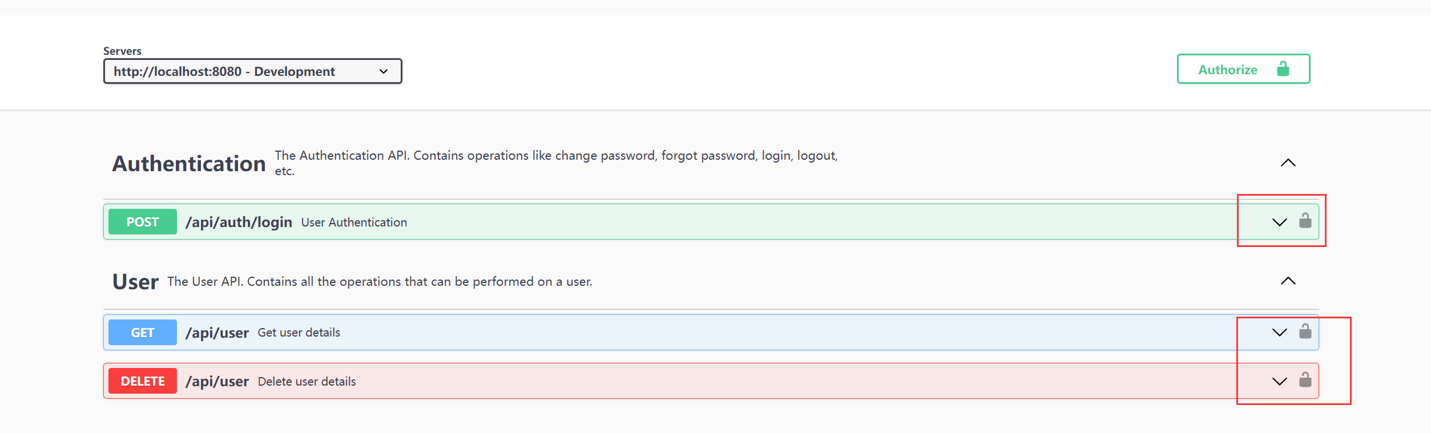Click the User section heading
1431x433 pixels.
click(x=135, y=282)
